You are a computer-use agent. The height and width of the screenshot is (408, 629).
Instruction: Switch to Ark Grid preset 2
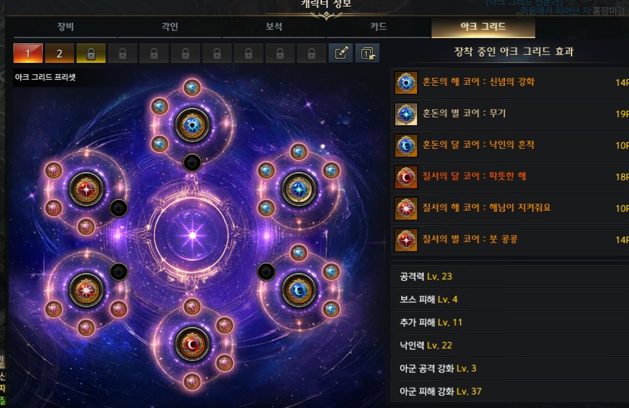point(59,53)
